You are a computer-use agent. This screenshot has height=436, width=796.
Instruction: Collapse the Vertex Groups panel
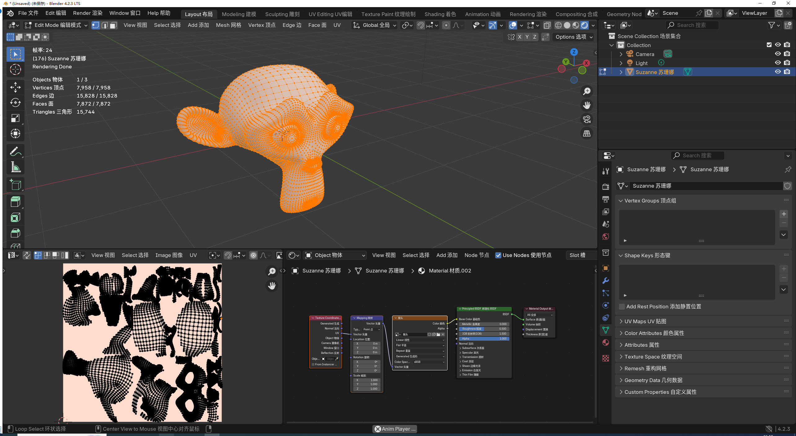pyautogui.click(x=621, y=201)
